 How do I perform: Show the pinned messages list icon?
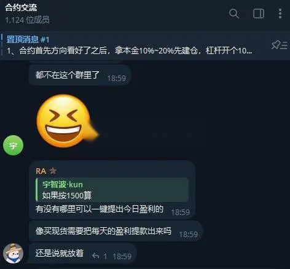[x=279, y=45]
